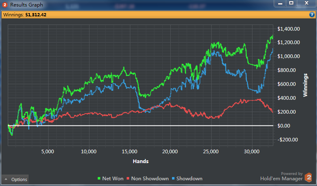Click the Hold'em Manager icon in title bar
Viewport: 317px width, 186px height.
coord(5,5)
